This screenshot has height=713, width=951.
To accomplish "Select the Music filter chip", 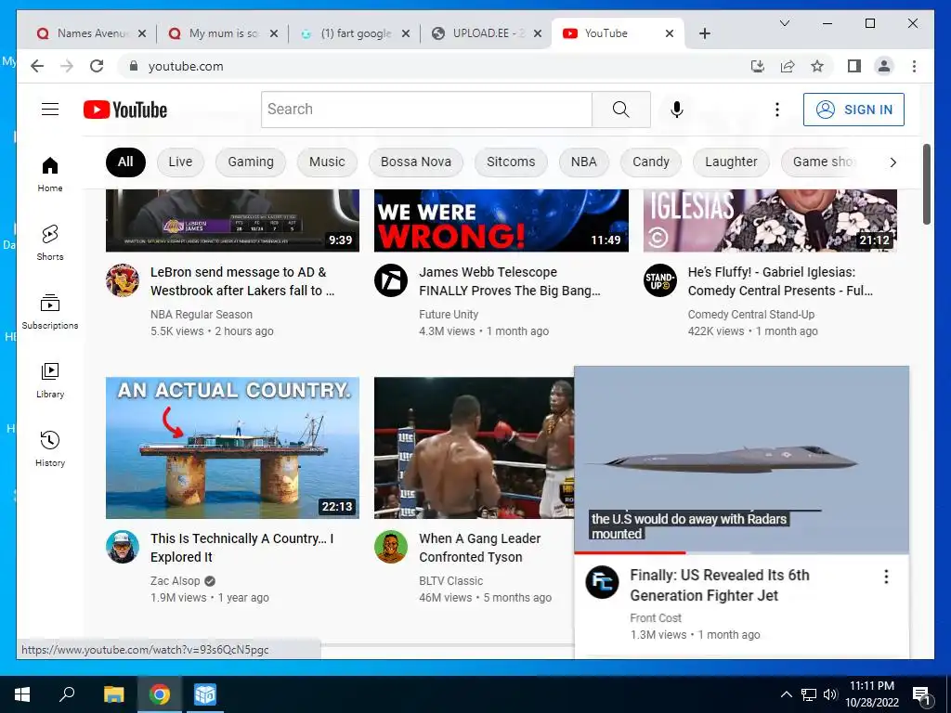I will 327,162.
